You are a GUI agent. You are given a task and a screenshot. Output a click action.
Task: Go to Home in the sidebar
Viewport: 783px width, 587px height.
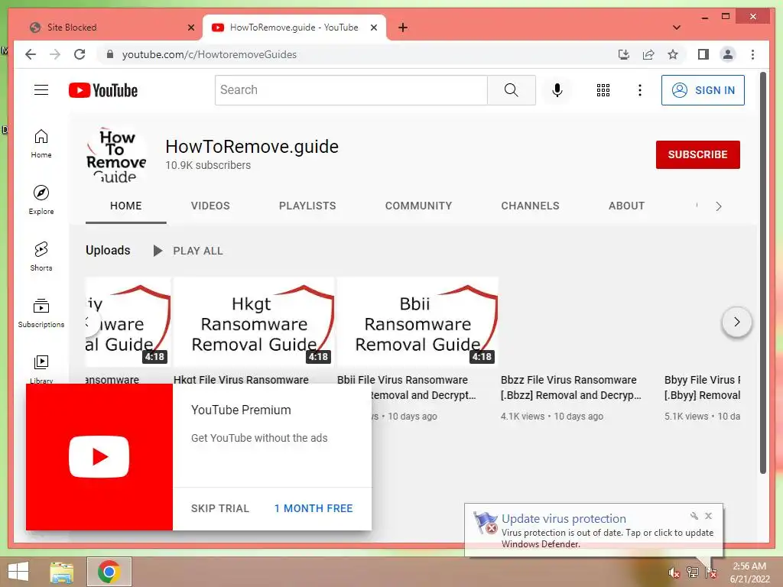(x=41, y=144)
